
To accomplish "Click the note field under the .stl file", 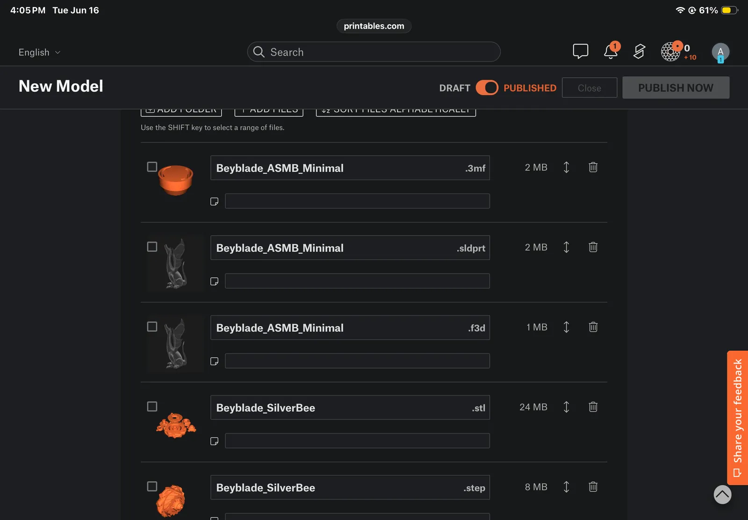I will pyautogui.click(x=357, y=441).
